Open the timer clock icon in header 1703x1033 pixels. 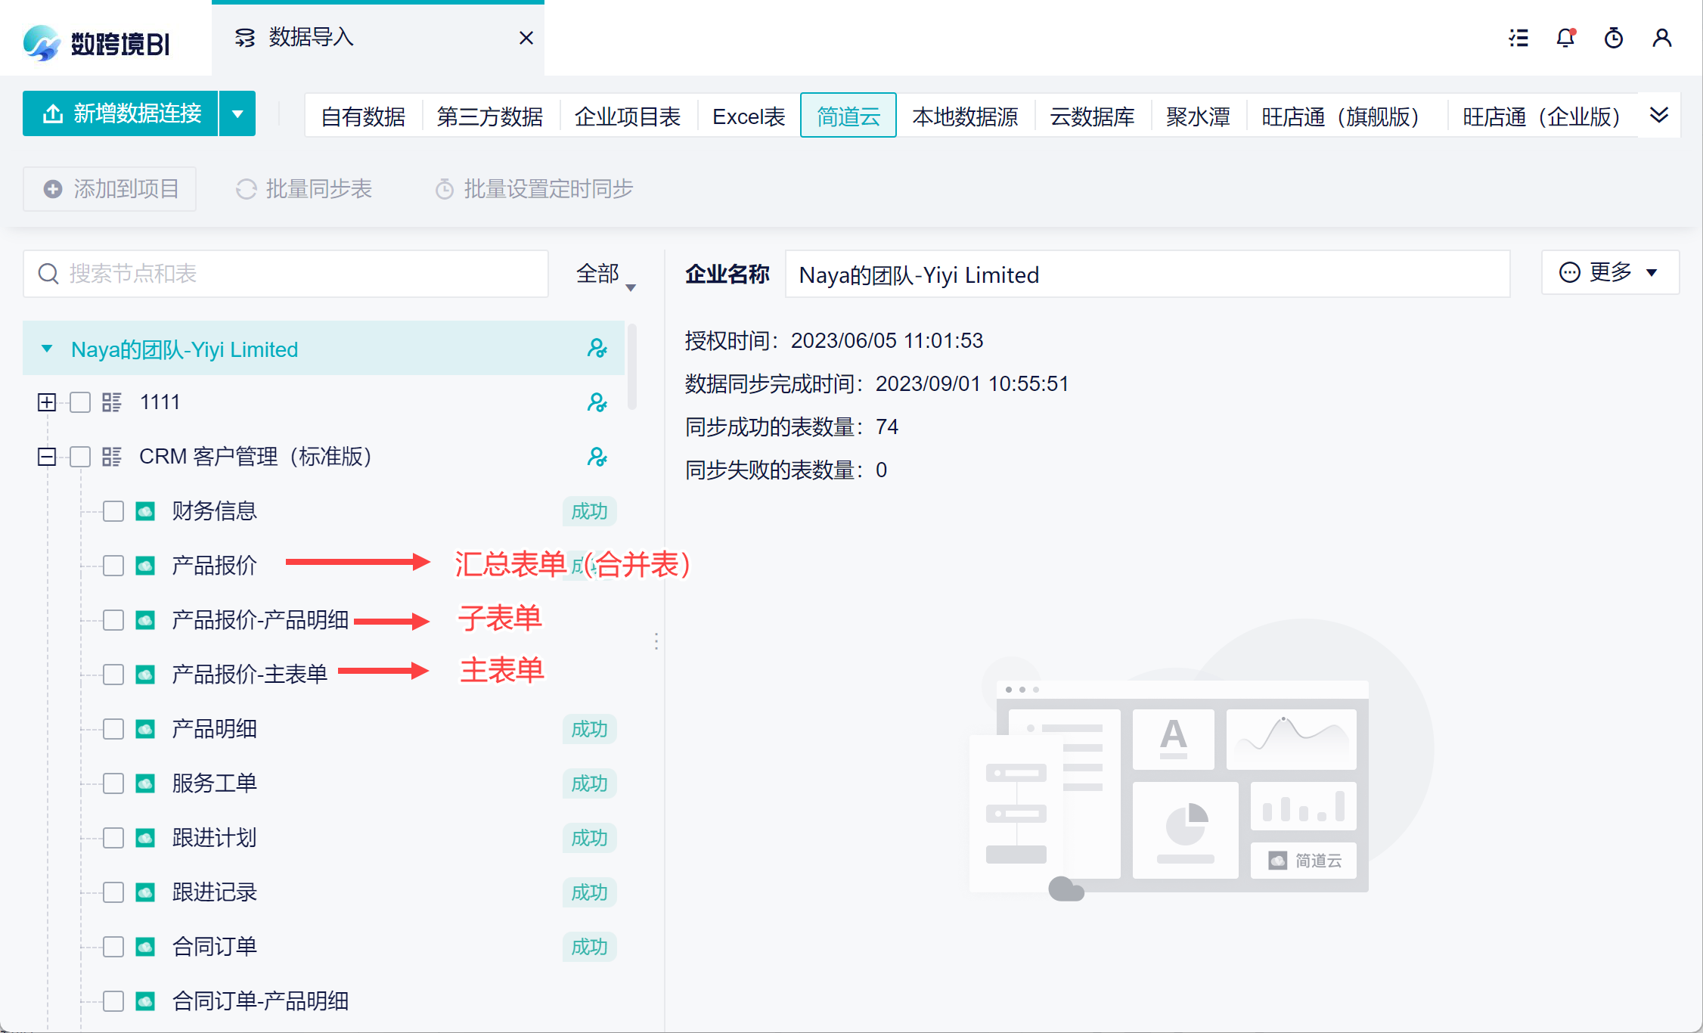click(x=1614, y=38)
